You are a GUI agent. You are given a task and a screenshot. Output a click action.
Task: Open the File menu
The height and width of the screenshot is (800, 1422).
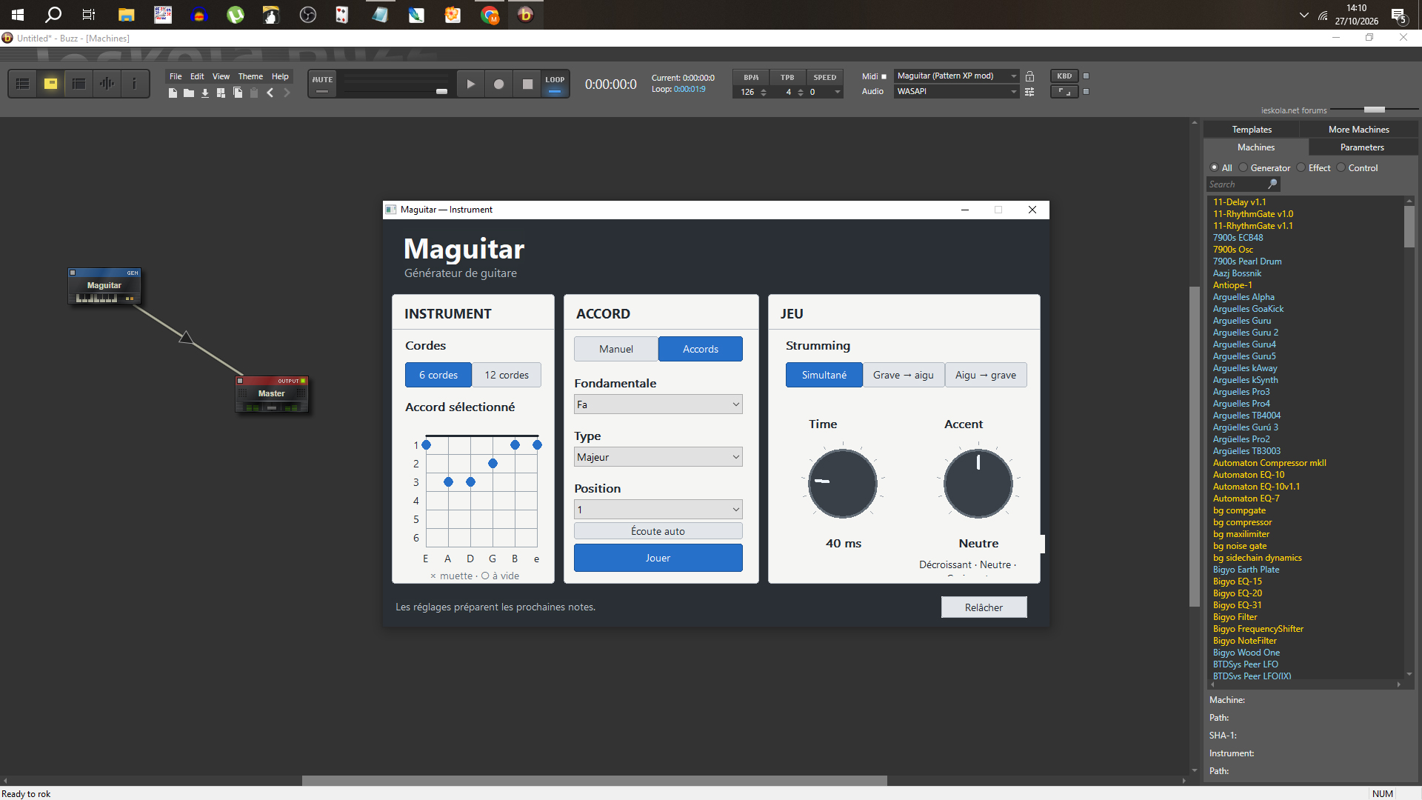(176, 76)
